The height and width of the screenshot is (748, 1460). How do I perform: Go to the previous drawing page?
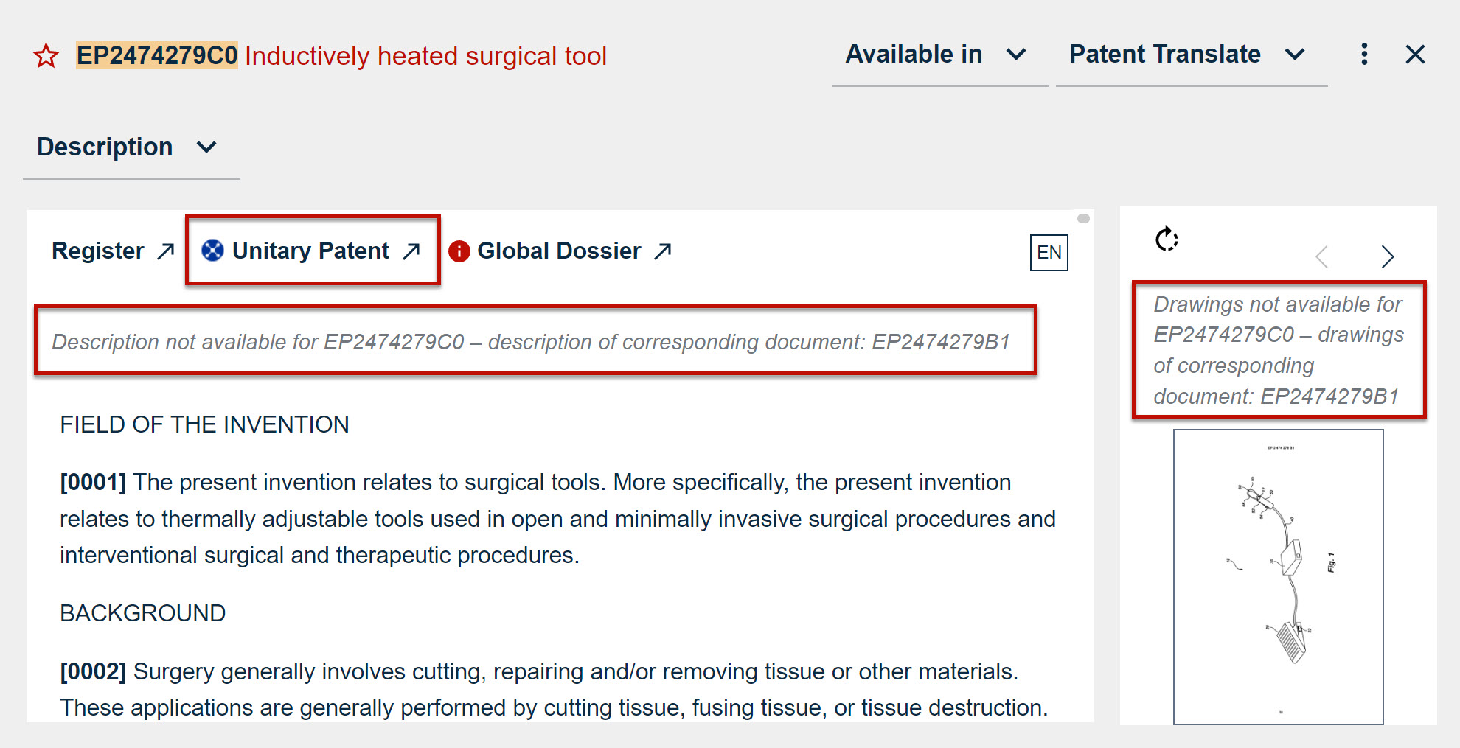click(1322, 256)
